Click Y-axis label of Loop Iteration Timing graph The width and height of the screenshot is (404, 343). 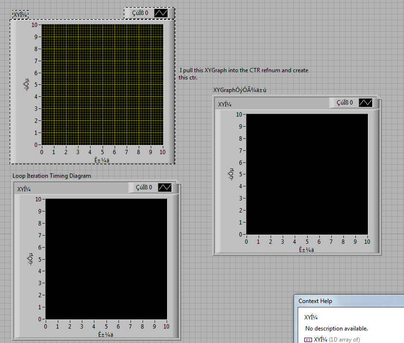click(30, 259)
